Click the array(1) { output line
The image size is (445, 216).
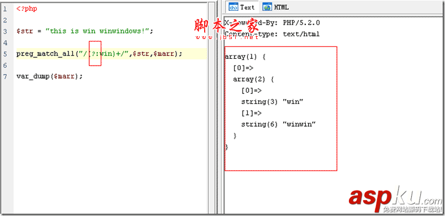click(245, 57)
